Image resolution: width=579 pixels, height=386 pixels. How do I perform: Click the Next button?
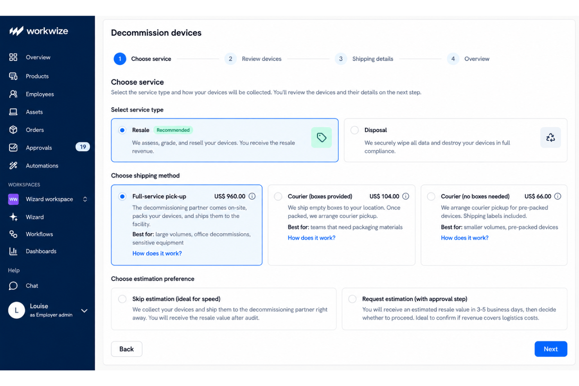(551, 349)
